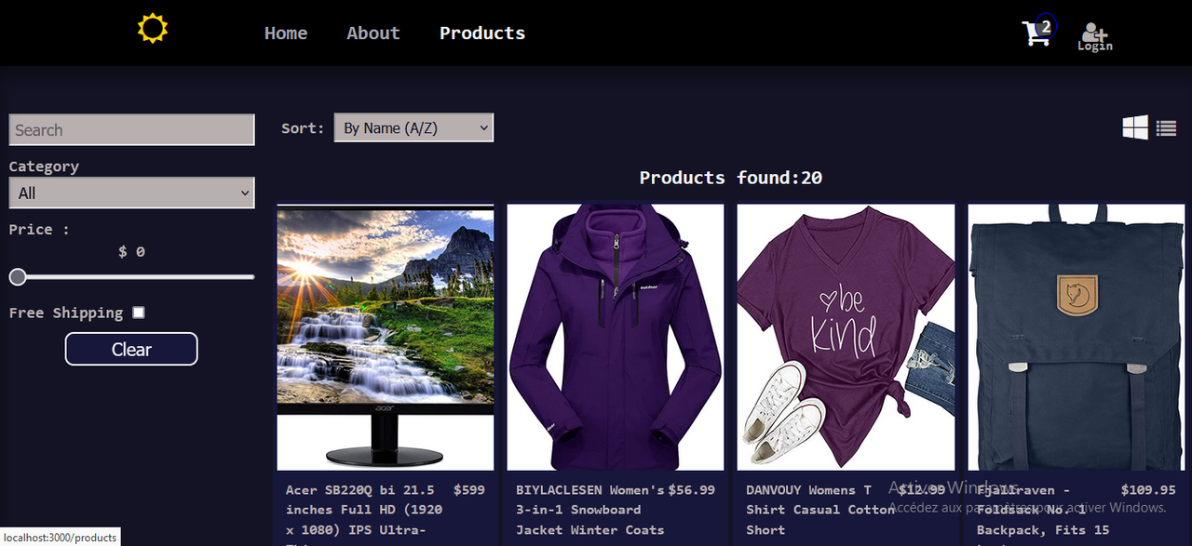Click the cart badge showing 2

pyautogui.click(x=1046, y=27)
